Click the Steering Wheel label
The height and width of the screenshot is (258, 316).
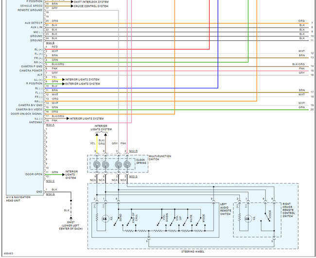point(193,252)
